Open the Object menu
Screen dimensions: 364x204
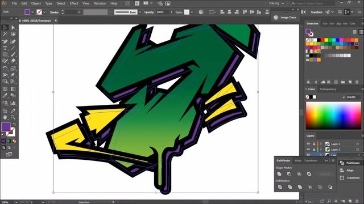coord(36,3)
